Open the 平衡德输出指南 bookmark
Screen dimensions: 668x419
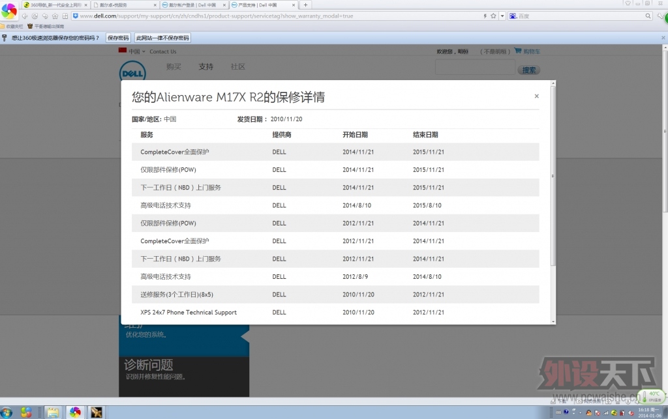[x=46, y=26]
